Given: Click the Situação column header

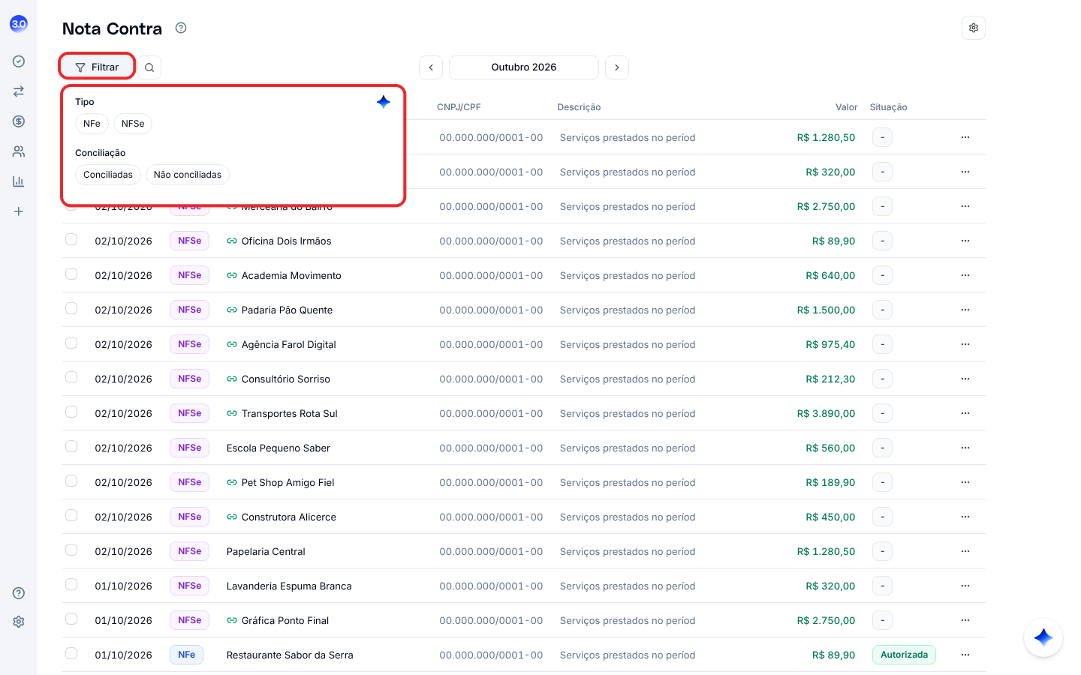Looking at the screenshot, I should tap(889, 107).
